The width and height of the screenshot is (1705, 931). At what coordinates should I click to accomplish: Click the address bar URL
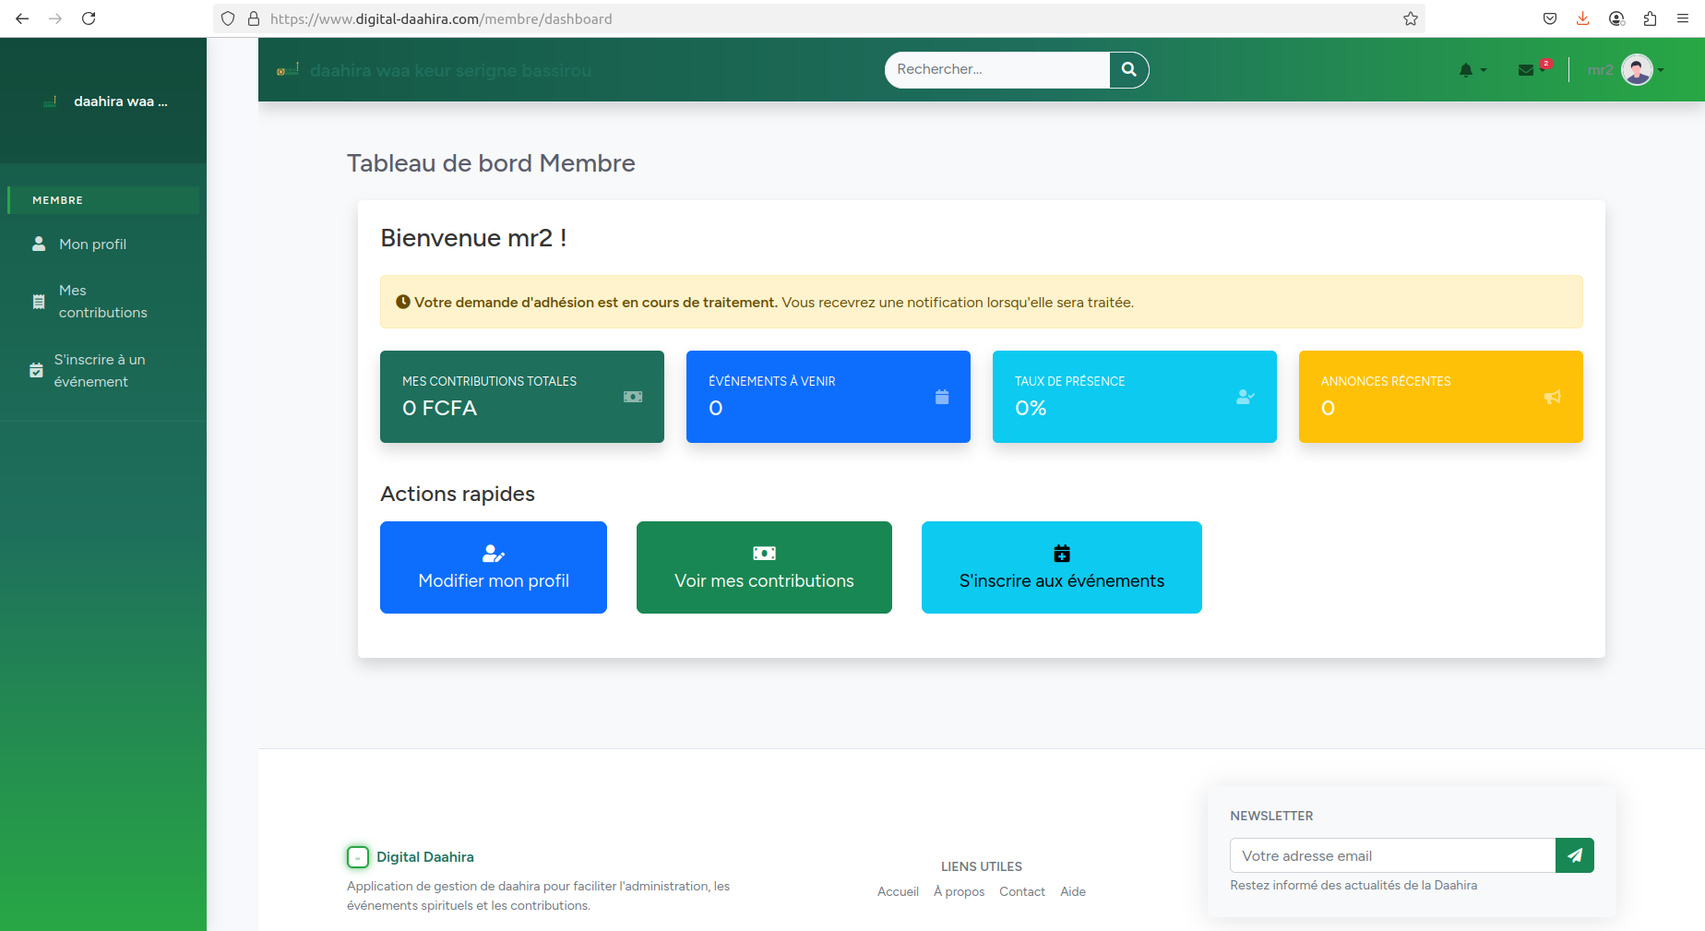click(x=441, y=18)
